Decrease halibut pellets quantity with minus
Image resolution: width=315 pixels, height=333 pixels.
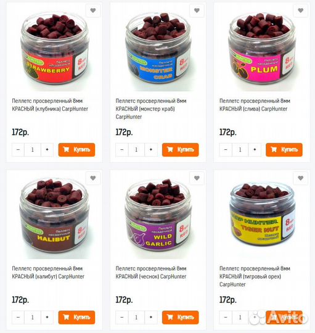tap(18, 318)
